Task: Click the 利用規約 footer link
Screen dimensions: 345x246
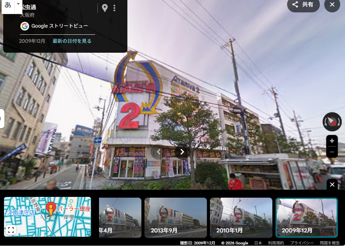Action: click(x=276, y=243)
